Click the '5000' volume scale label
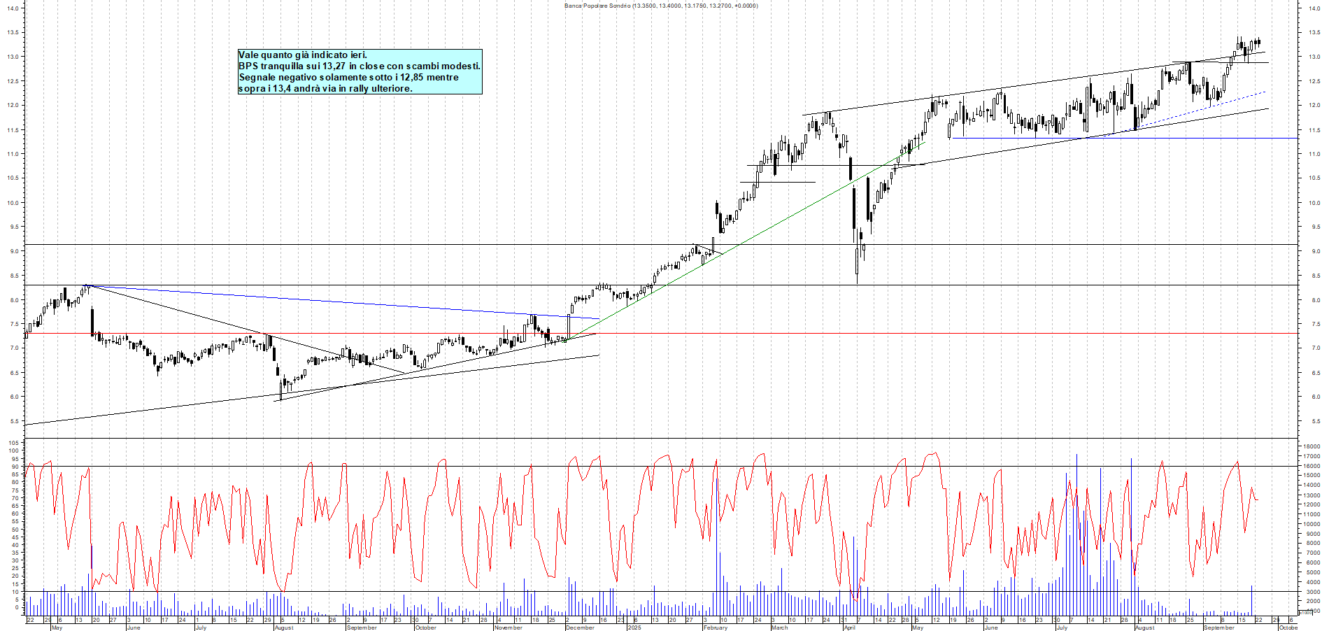1322x631 pixels. click(1313, 572)
